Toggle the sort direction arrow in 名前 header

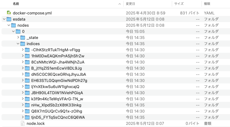coord(120,4)
